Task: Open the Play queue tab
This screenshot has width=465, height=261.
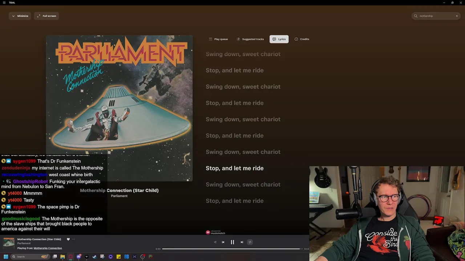Action: click(218, 39)
